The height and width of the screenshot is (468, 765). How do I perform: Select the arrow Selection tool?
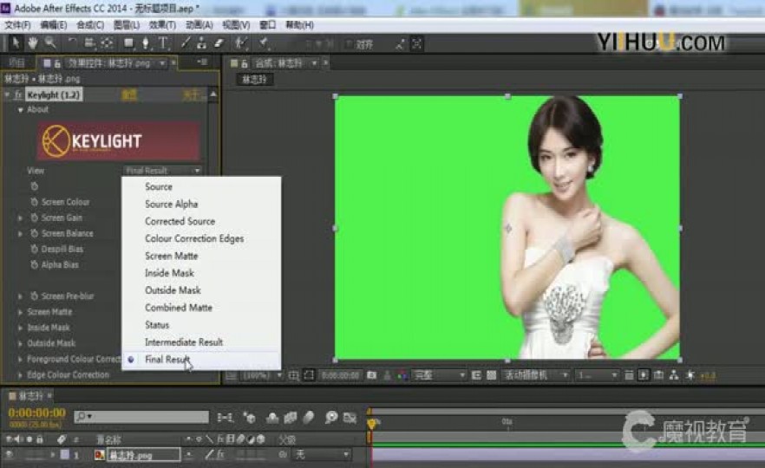(15, 43)
